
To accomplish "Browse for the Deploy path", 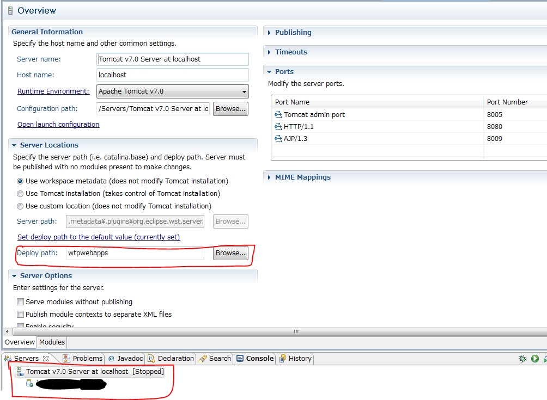I will pyautogui.click(x=230, y=253).
